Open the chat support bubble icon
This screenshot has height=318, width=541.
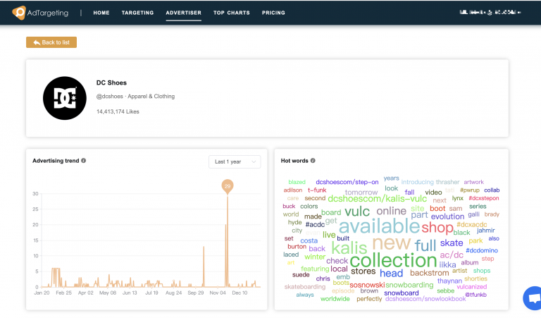point(533,298)
